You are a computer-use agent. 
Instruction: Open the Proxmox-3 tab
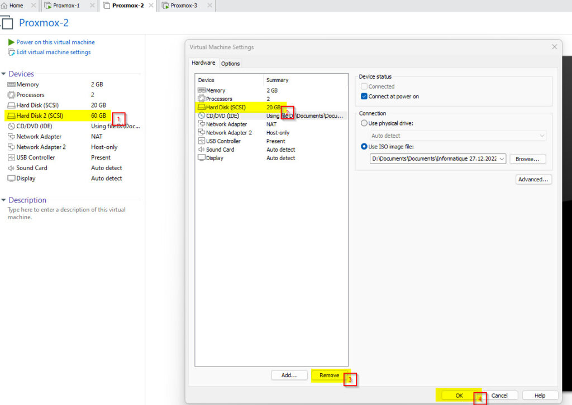pyautogui.click(x=183, y=6)
